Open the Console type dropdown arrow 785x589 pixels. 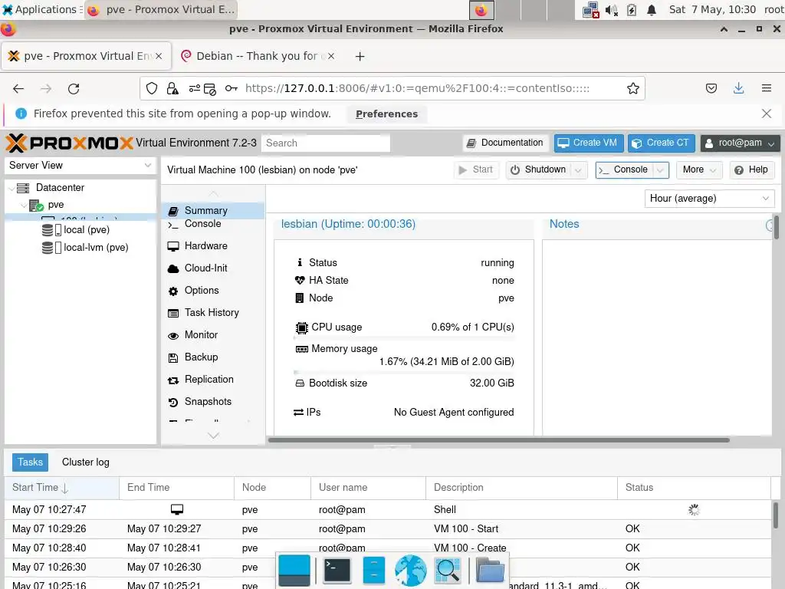click(660, 170)
